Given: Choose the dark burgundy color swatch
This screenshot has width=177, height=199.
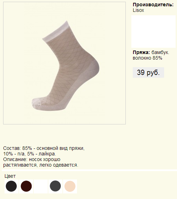Looking at the screenshot, I should 26,186.
